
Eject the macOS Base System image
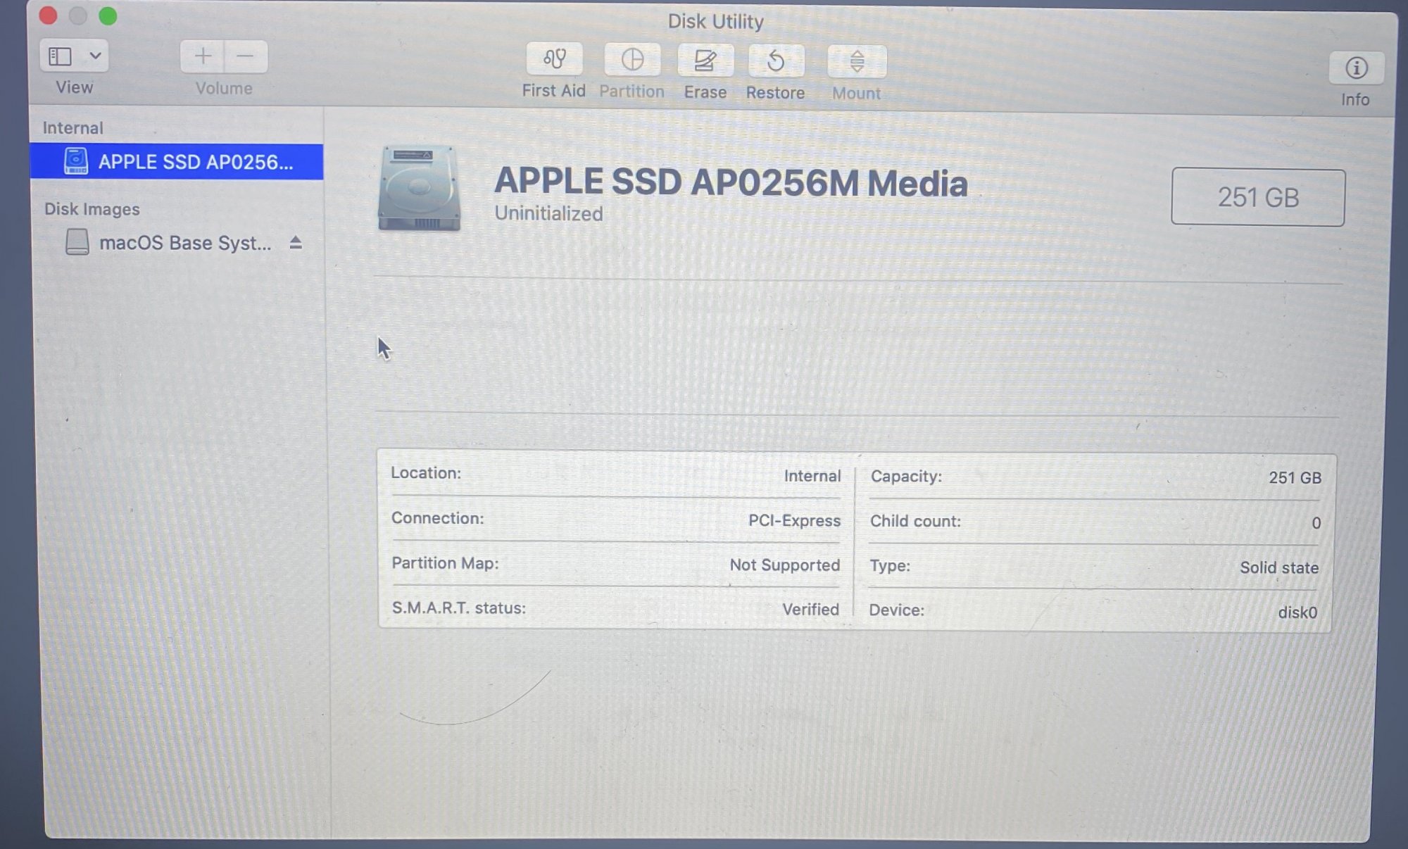tap(296, 243)
